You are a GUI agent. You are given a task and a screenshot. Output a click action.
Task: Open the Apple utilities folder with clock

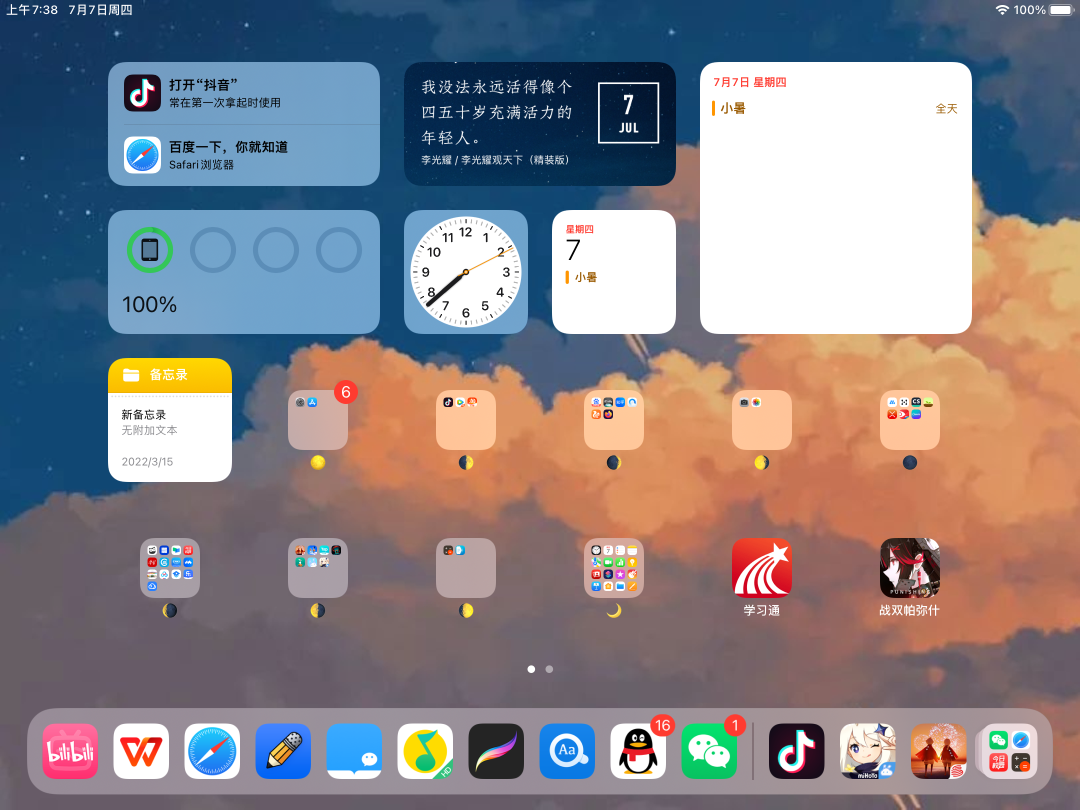[614, 568]
